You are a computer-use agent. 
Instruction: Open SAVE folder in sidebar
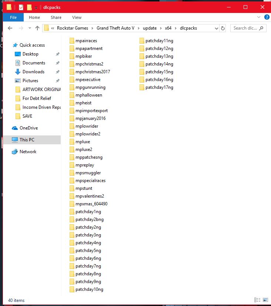click(x=27, y=116)
